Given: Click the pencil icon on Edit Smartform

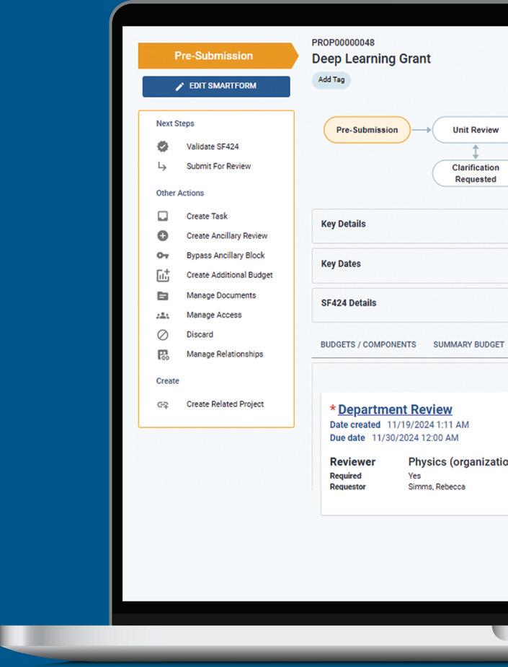Looking at the screenshot, I should 179,87.
